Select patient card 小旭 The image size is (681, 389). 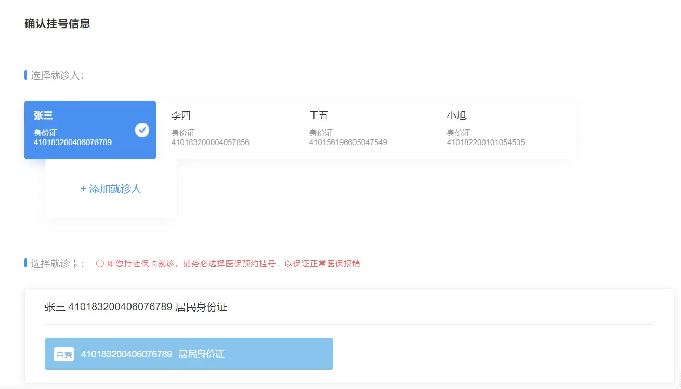(x=503, y=130)
